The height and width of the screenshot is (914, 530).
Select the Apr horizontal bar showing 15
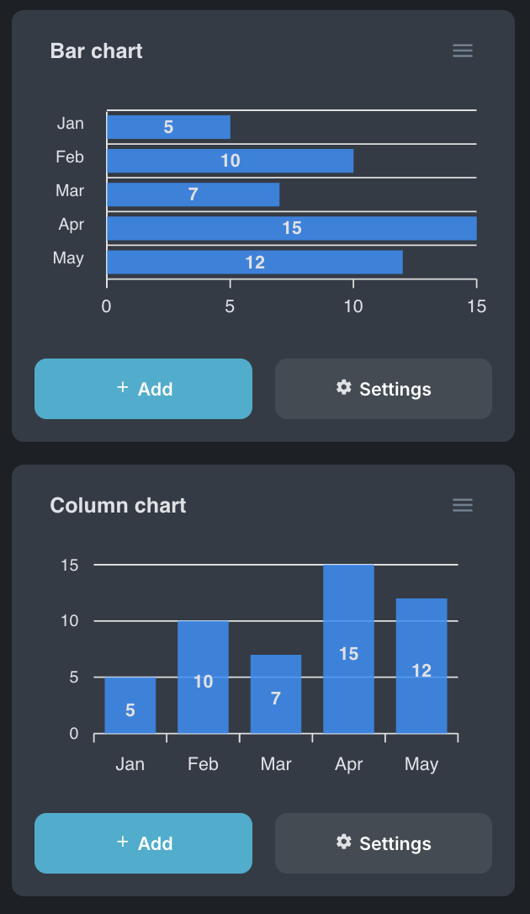[291, 228]
